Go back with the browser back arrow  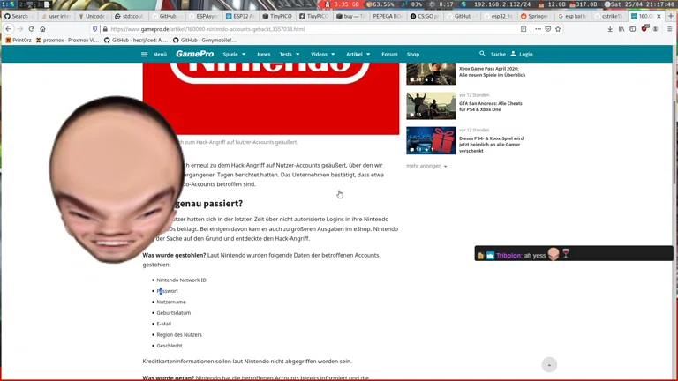point(9,29)
